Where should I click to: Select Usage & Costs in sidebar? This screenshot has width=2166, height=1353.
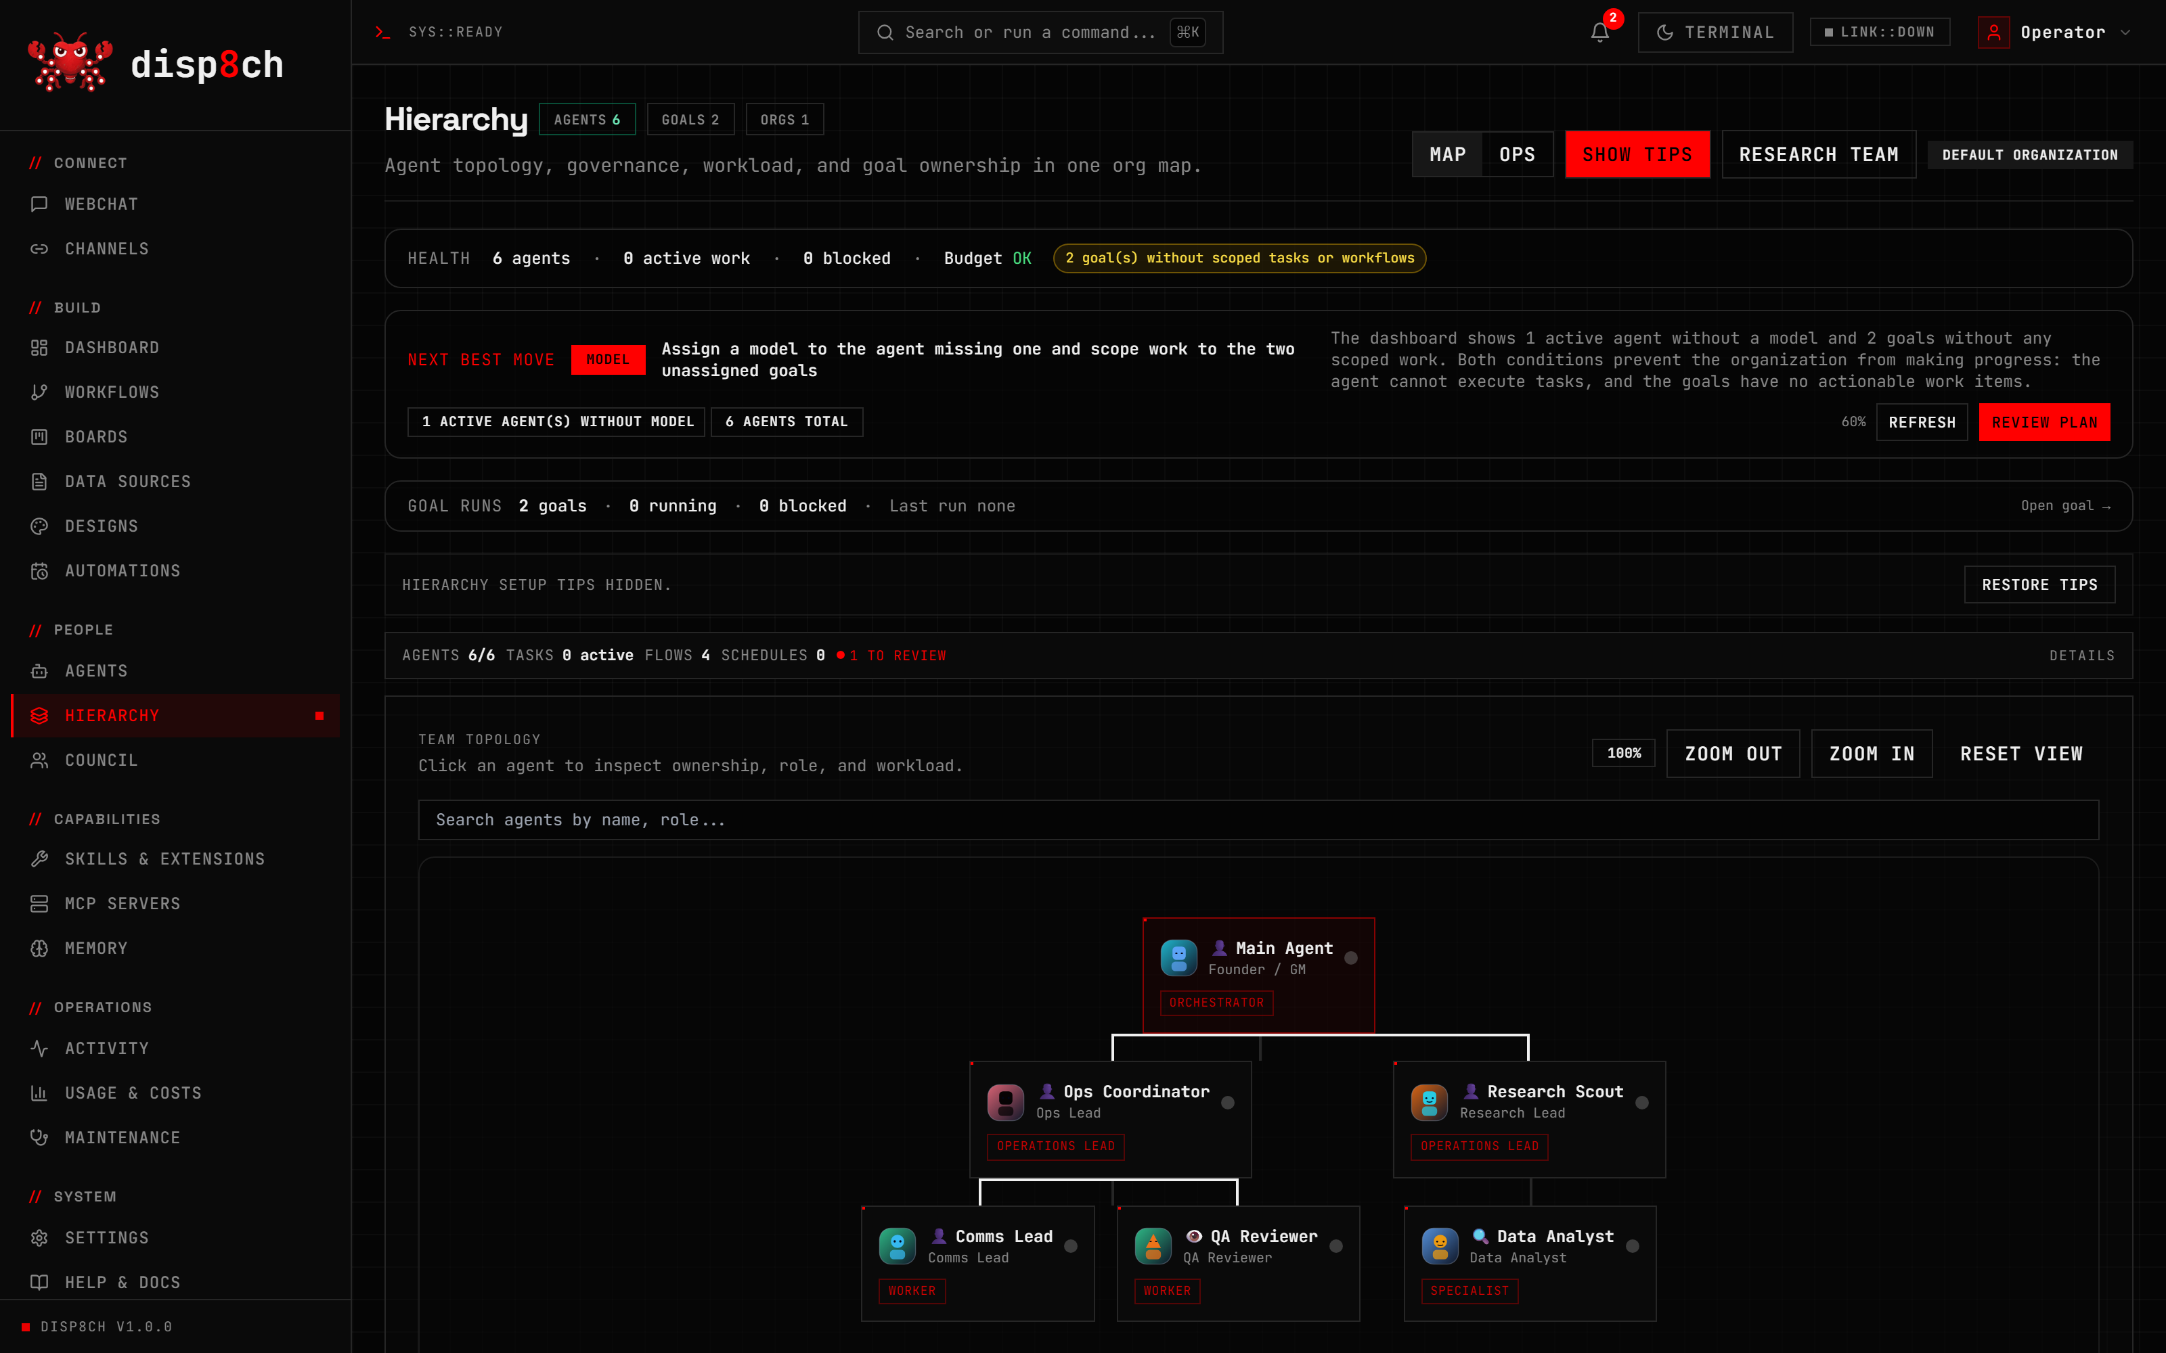(x=175, y=1093)
